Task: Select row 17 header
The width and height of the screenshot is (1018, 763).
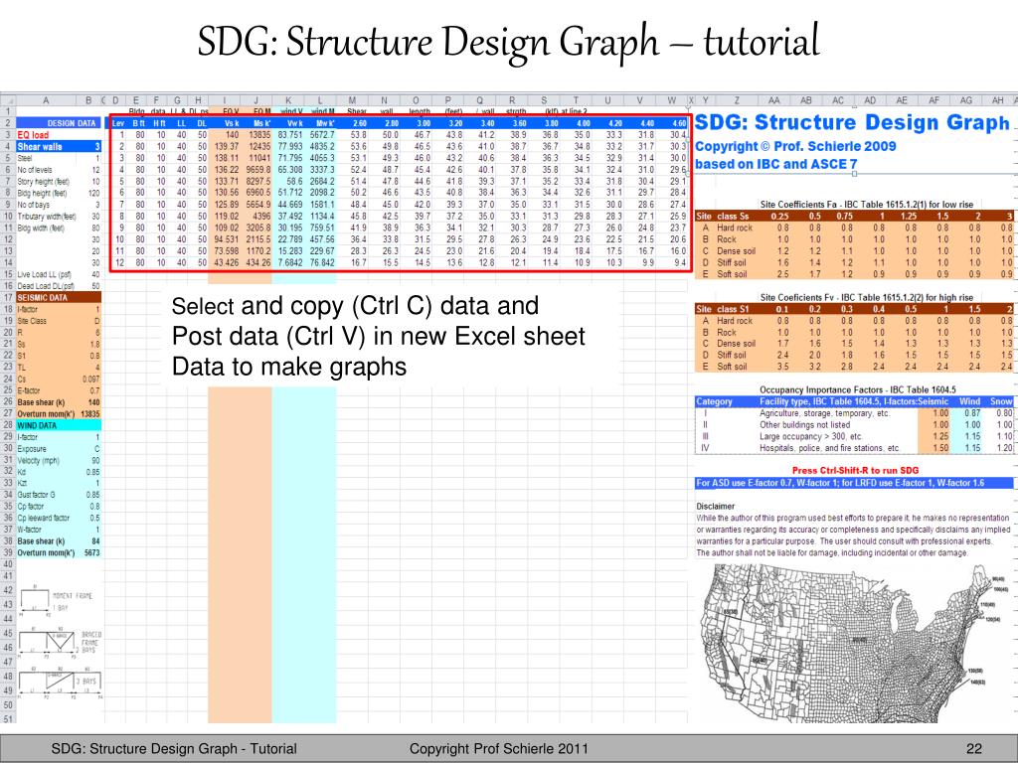Action: (x=8, y=298)
